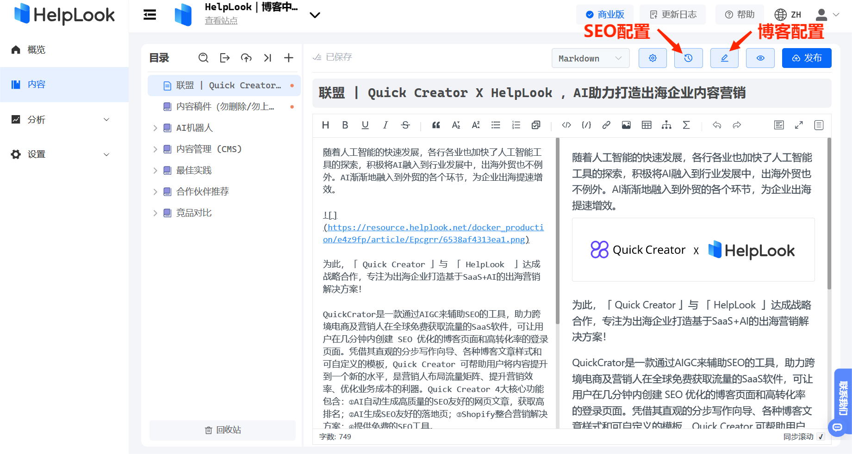Open the 回收站 recycle bin

pyautogui.click(x=223, y=430)
